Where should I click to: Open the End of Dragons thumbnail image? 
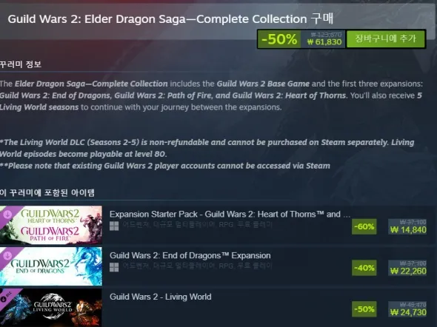(x=51, y=266)
